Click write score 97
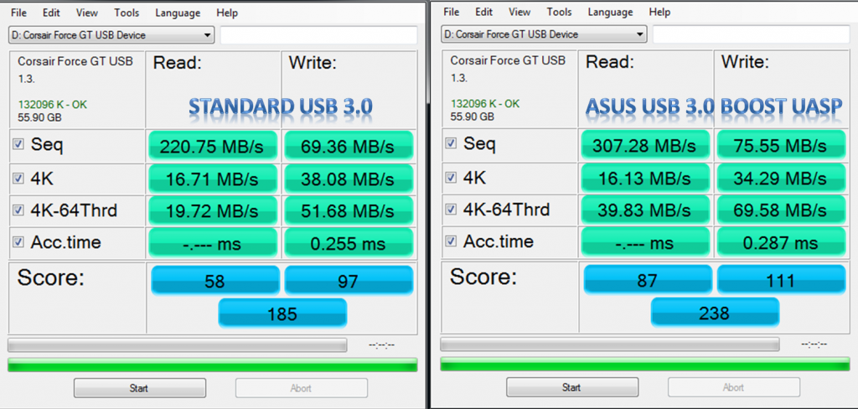858x409 pixels. coord(348,280)
